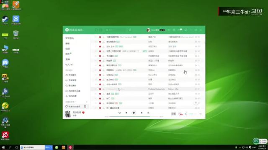
Task: Skip to next track
Action: pos(142,113)
